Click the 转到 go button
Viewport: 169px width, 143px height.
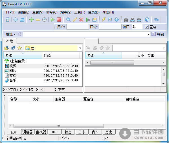[x=158, y=34]
